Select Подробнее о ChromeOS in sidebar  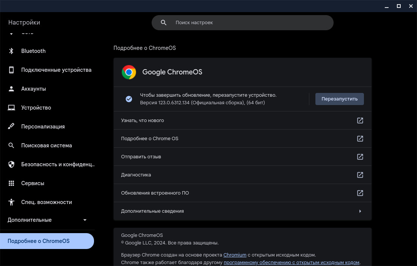(47, 241)
